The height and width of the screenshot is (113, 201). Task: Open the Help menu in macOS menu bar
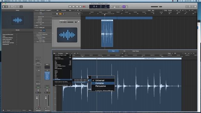point(49,1)
